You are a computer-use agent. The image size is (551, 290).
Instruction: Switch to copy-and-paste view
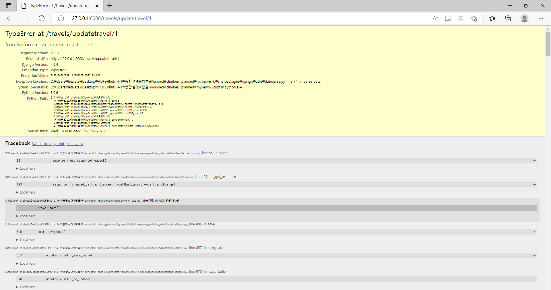(57, 144)
